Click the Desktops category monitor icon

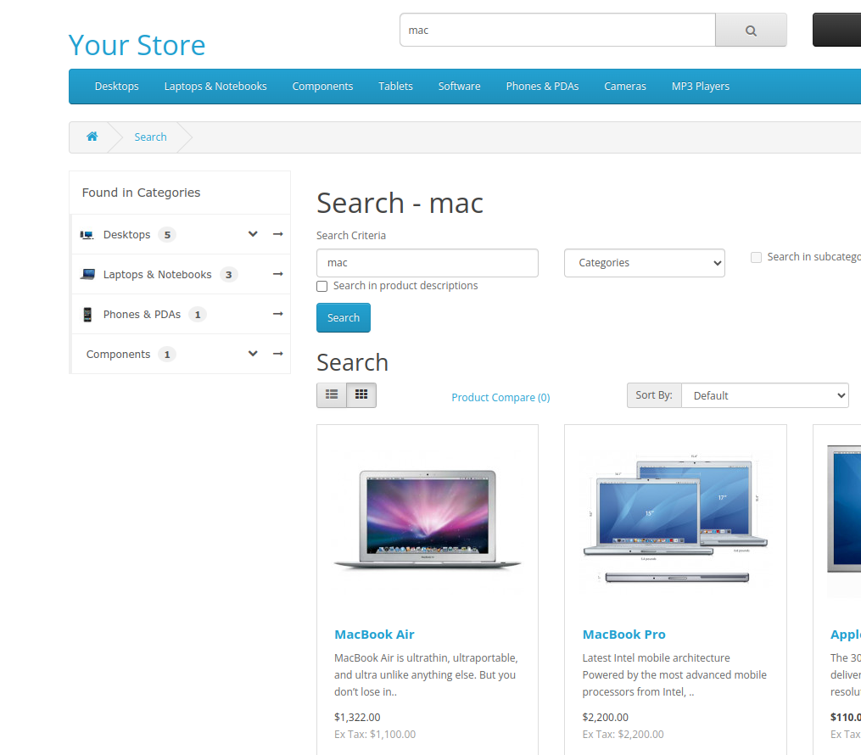coord(87,235)
